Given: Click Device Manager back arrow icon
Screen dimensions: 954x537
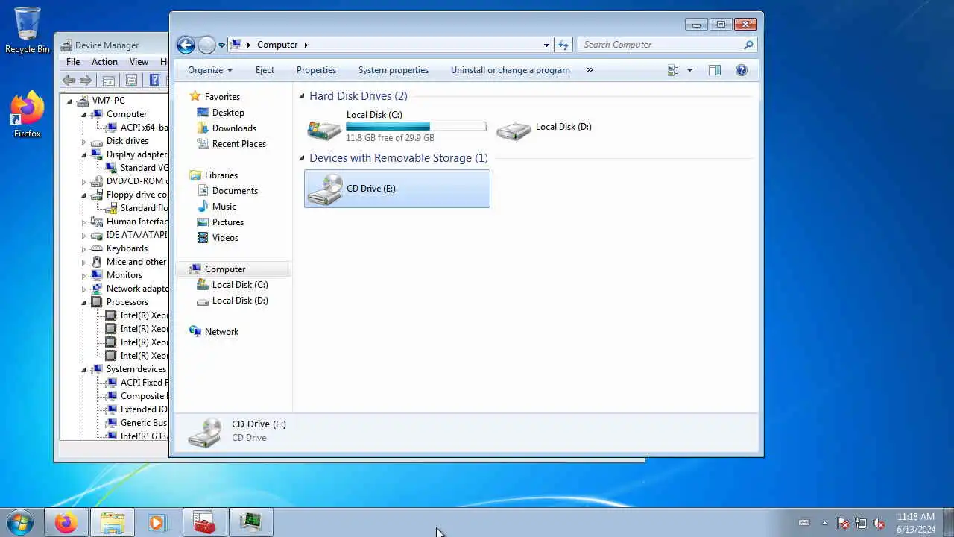Looking at the screenshot, I should pos(69,81).
